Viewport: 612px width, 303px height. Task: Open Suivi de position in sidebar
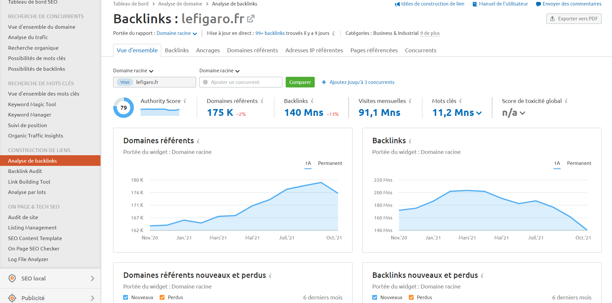pyautogui.click(x=27, y=126)
